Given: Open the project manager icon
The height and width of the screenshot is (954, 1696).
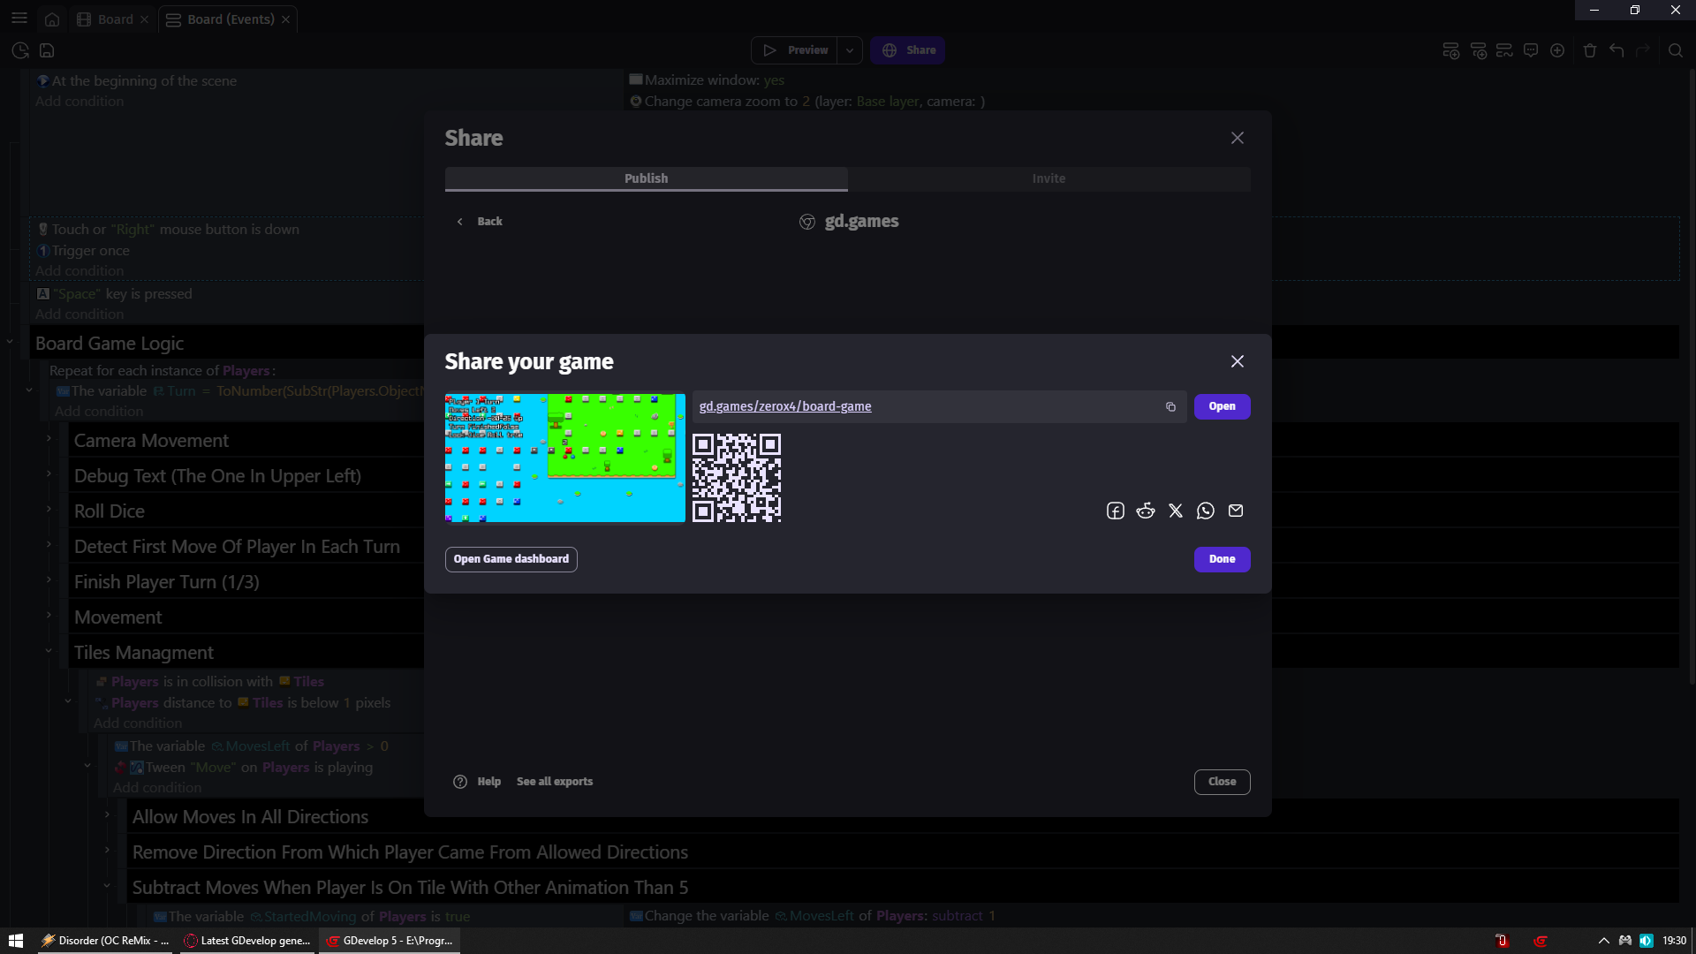Looking at the screenshot, I should [x=20, y=50].
